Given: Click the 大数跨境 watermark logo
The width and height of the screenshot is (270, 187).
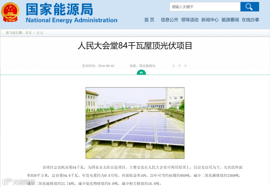Looking at the screenshot, I should (18, 182).
